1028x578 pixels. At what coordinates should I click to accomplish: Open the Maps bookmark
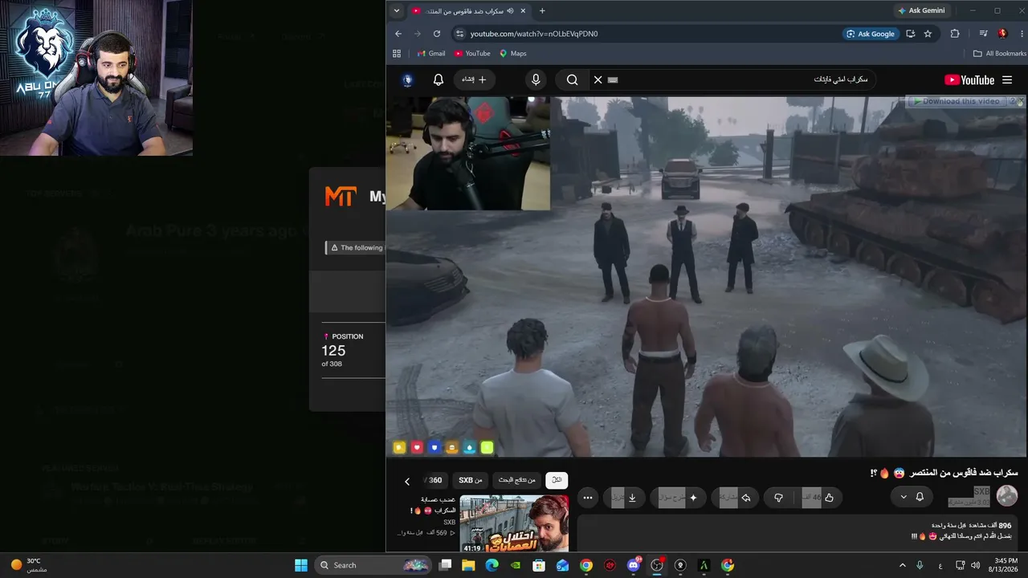click(x=513, y=54)
